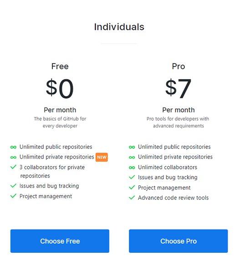Click the Pro plan title
This screenshot has width=239, height=271.
point(178,66)
